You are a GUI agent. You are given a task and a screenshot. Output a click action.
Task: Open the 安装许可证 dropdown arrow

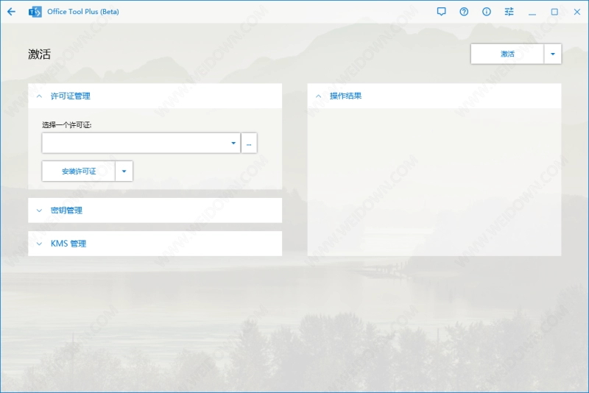pos(124,171)
